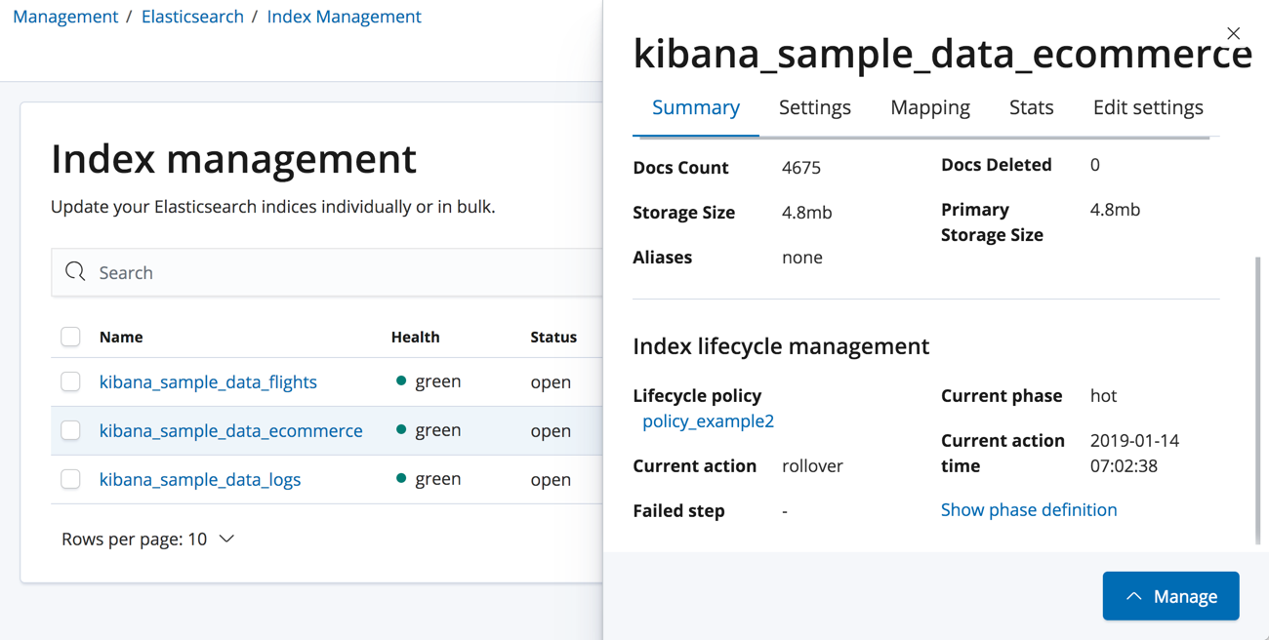Navigate to Elasticsearch via the breadcrumb
The image size is (1269, 640).
[x=192, y=16]
